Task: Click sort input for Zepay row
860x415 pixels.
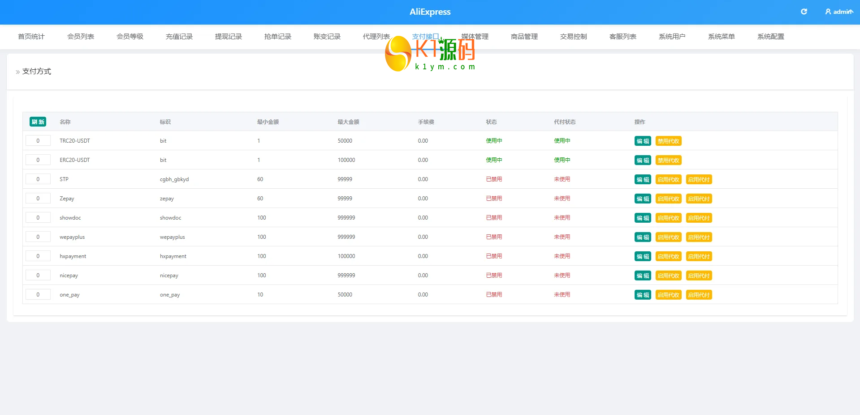Action: 38,199
